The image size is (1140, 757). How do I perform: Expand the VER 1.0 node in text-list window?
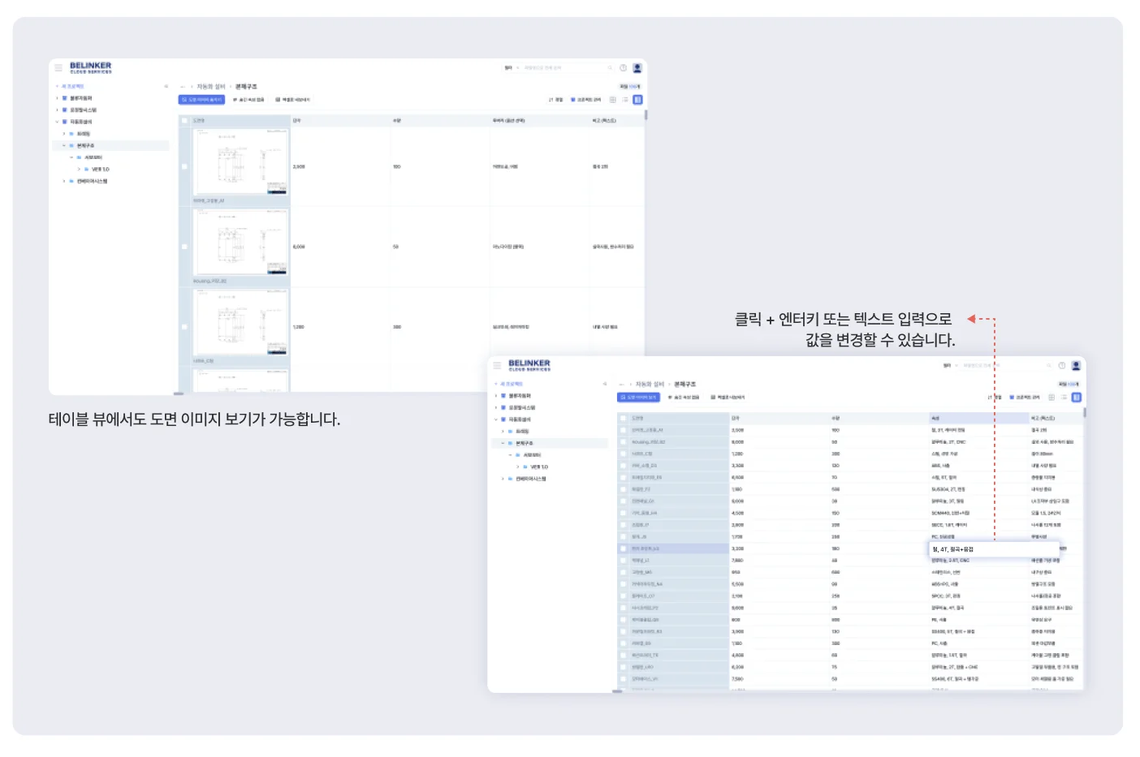[517, 467]
